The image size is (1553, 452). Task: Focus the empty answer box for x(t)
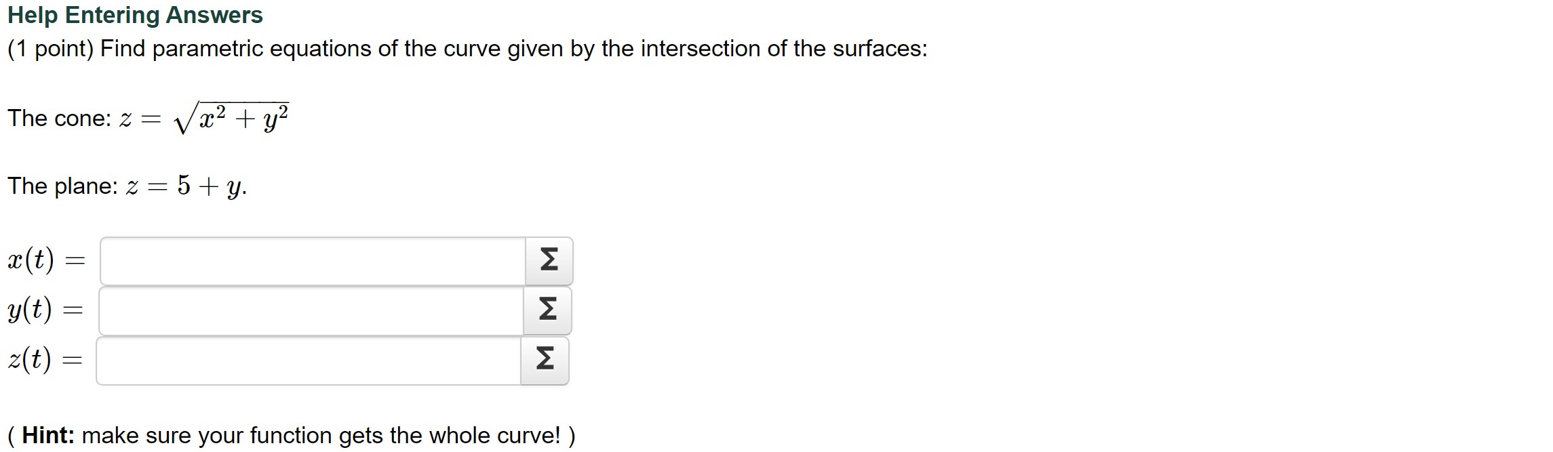(x=305, y=260)
